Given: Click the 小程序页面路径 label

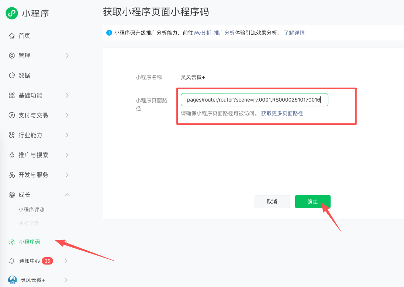Looking at the screenshot, I should point(152,104).
